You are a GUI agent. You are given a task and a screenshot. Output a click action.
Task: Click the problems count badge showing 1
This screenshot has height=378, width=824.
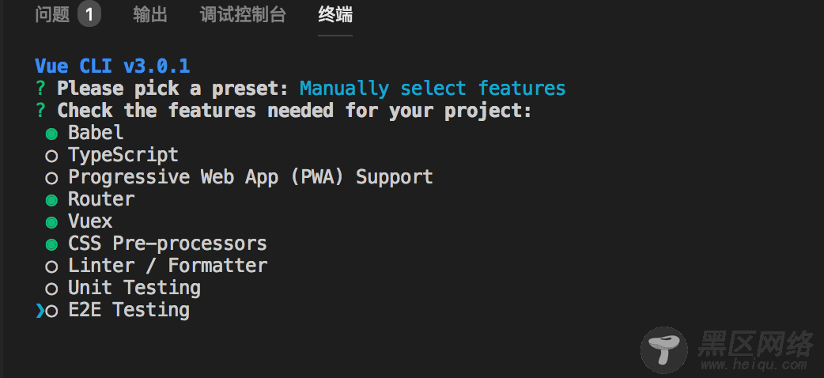[x=89, y=15]
